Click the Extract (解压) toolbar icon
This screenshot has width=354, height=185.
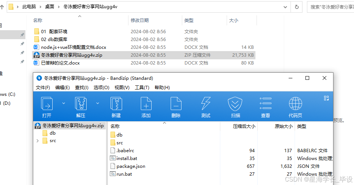tap(81, 104)
